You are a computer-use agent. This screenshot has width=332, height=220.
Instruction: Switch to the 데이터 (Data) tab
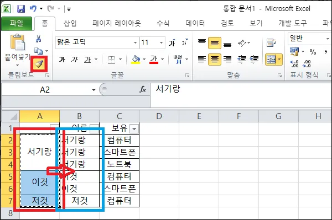[x=195, y=23]
